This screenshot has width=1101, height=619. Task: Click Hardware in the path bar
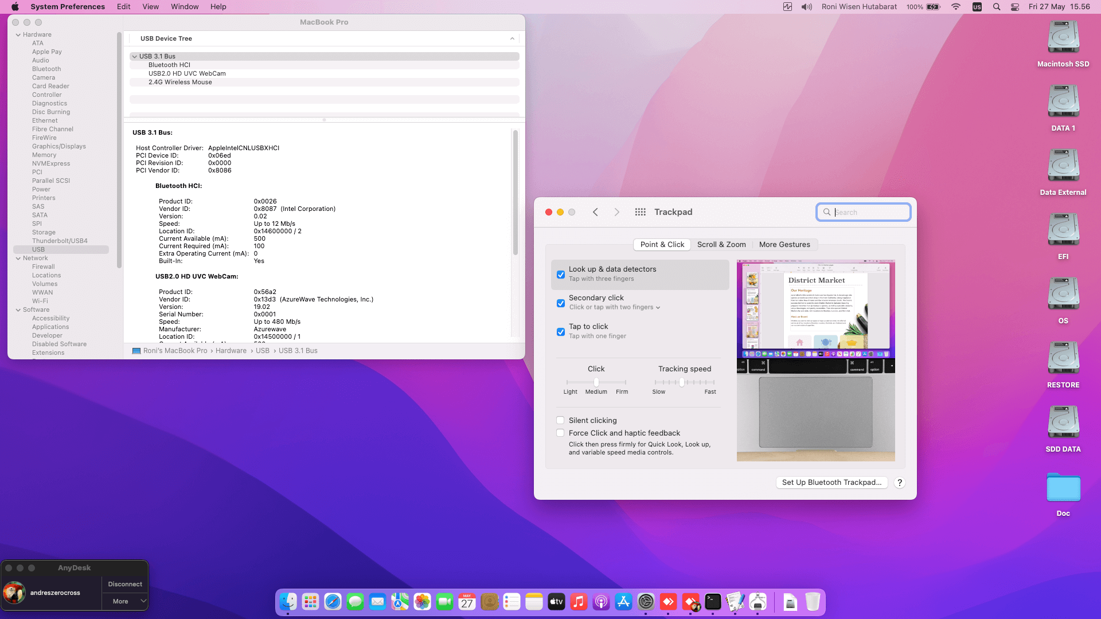(x=231, y=351)
